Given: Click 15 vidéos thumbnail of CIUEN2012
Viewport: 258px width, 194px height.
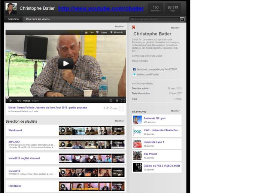Looking at the screenshot, I should click(118, 186).
